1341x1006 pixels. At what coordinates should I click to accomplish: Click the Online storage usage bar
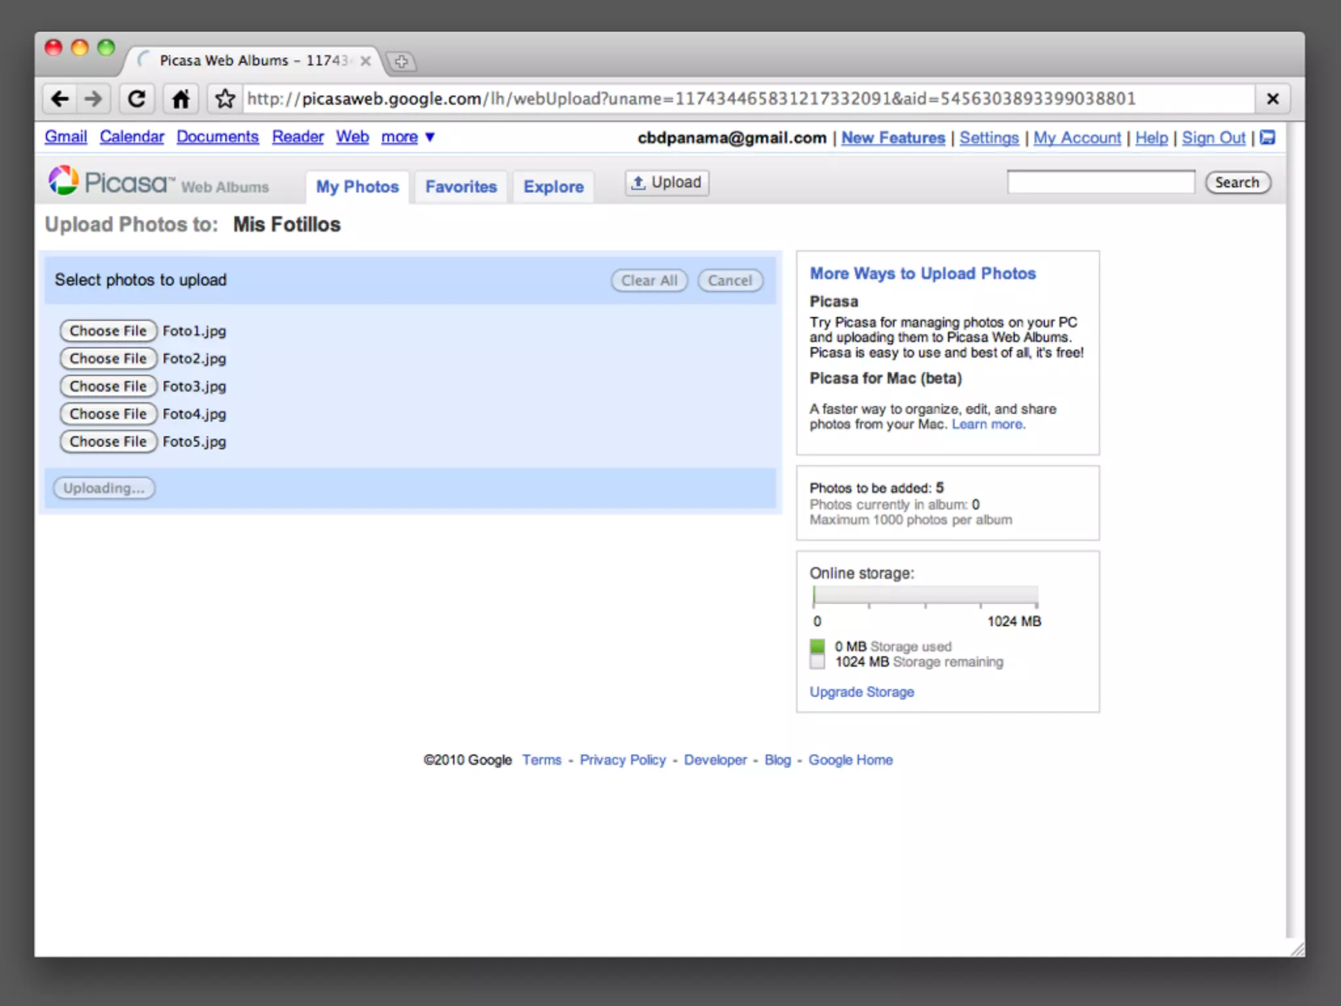[925, 595]
